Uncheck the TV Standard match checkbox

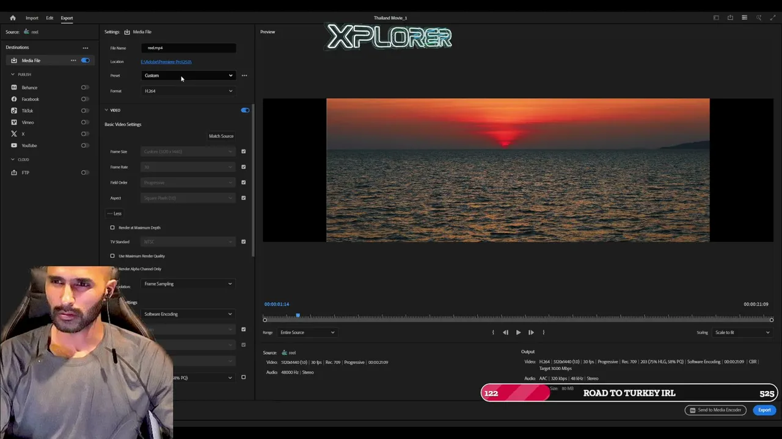pos(243,241)
